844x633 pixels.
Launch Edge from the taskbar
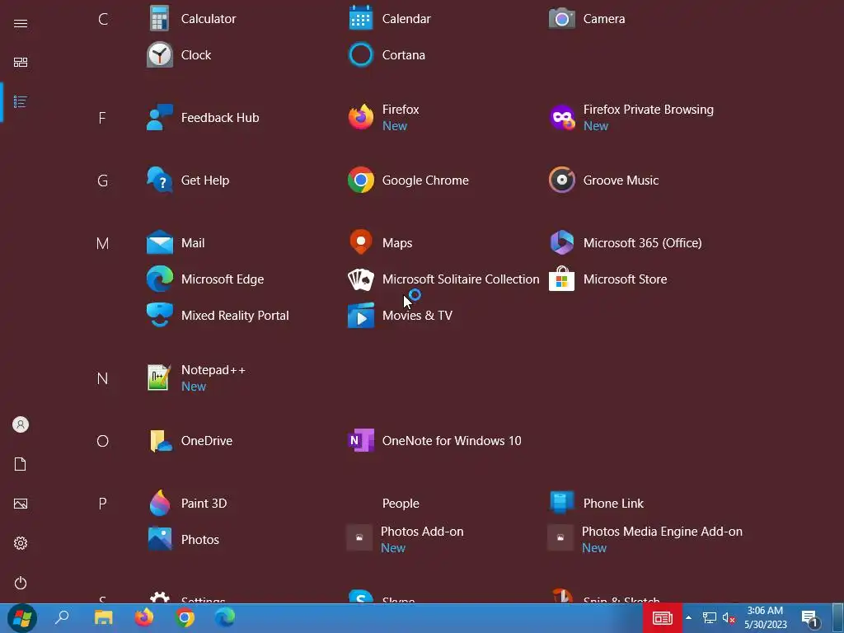[225, 617]
